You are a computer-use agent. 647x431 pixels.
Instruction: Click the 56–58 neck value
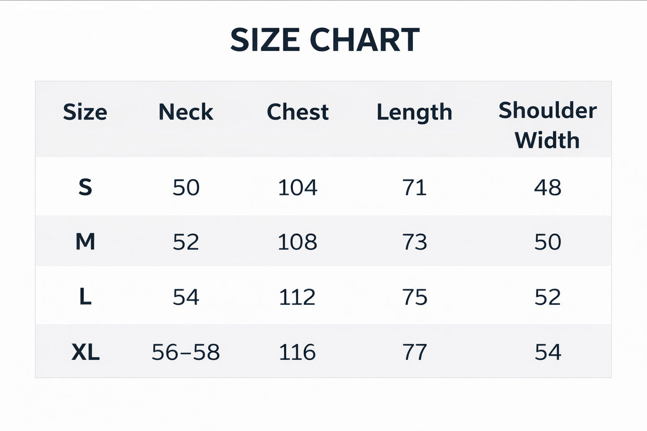[186, 352]
